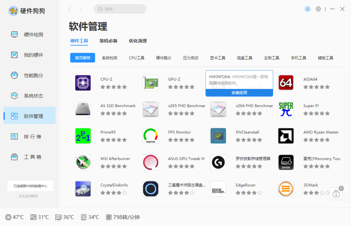Open the GPU-Z app icon
Viewport: 351px width, 226px height.
click(150, 83)
